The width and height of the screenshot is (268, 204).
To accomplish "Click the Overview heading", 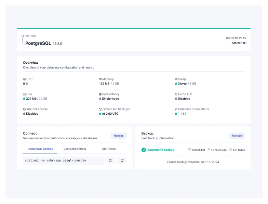I will click(31, 63).
